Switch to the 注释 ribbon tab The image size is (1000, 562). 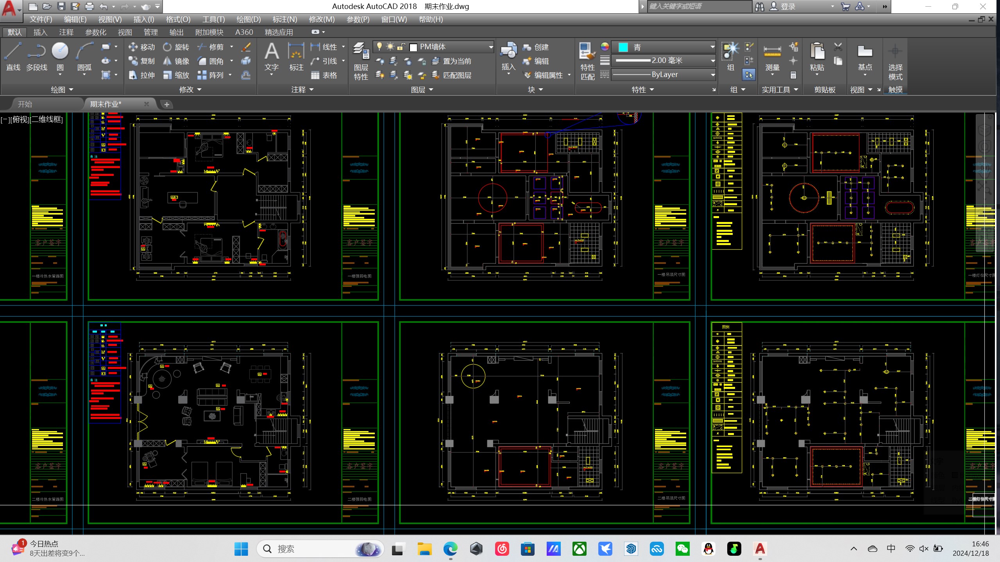[66, 32]
